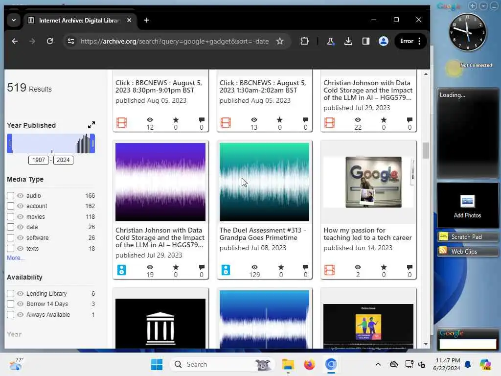Open the Error menu button
Screen dimensions: 501x376
click(x=410, y=41)
